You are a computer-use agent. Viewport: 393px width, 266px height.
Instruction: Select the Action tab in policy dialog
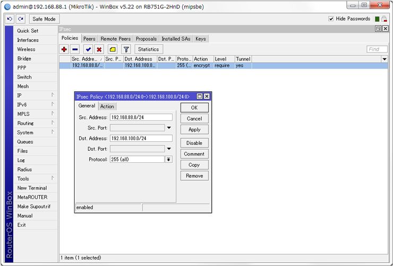(x=107, y=106)
